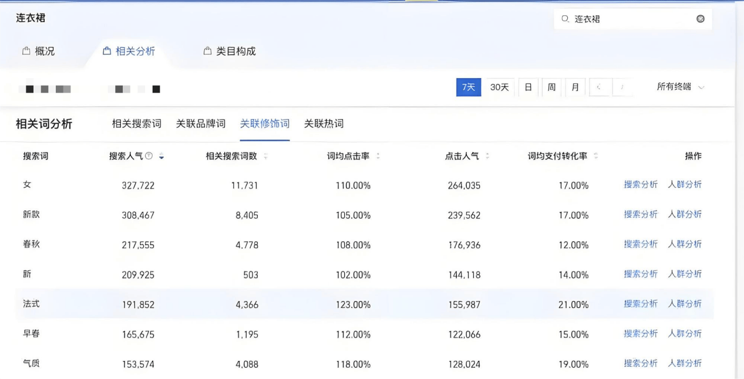
Task: Sort by 词均点击率 column
Action: click(x=378, y=156)
